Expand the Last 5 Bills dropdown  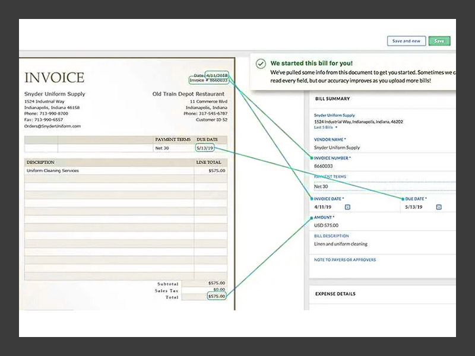click(325, 128)
